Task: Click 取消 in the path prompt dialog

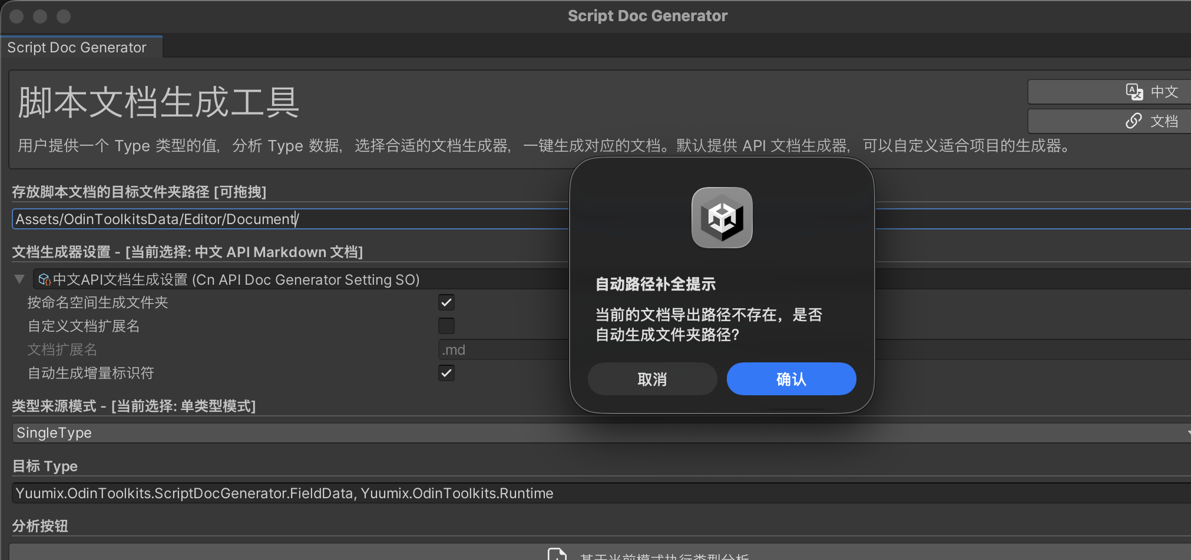Action: [652, 379]
